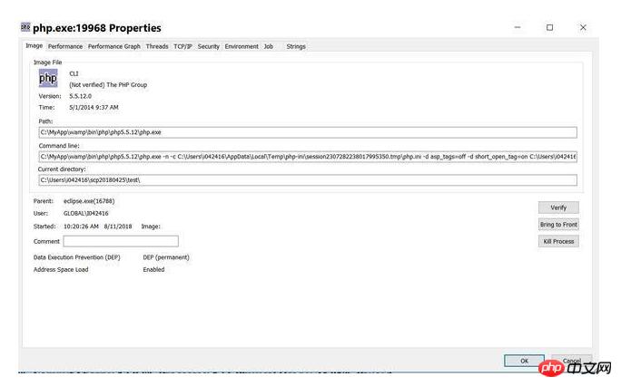Click Kill Process button
The width and height of the screenshot is (621, 386).
(558, 241)
